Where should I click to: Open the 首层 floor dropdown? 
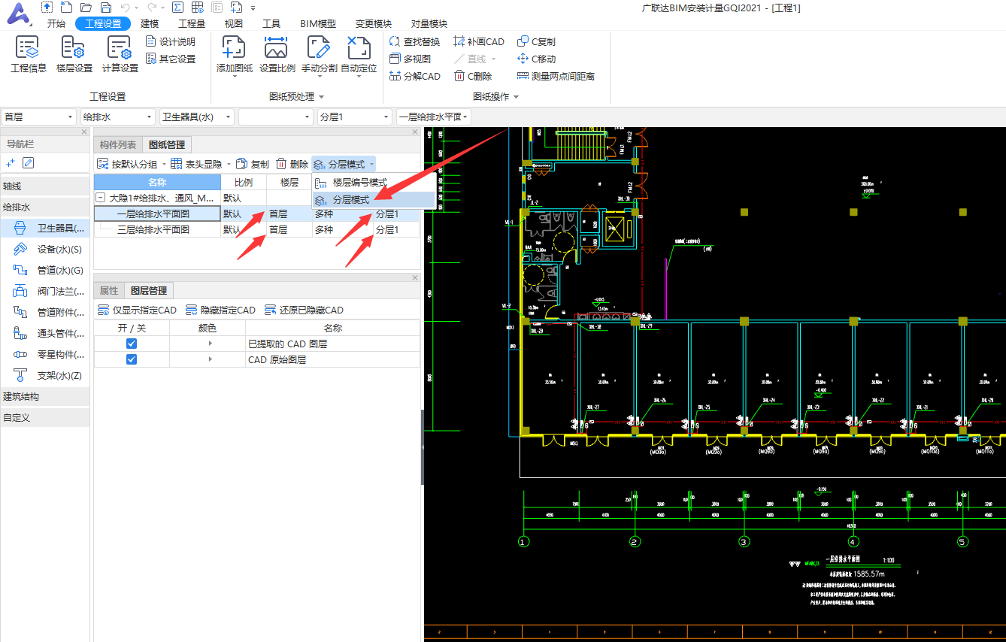[39, 117]
